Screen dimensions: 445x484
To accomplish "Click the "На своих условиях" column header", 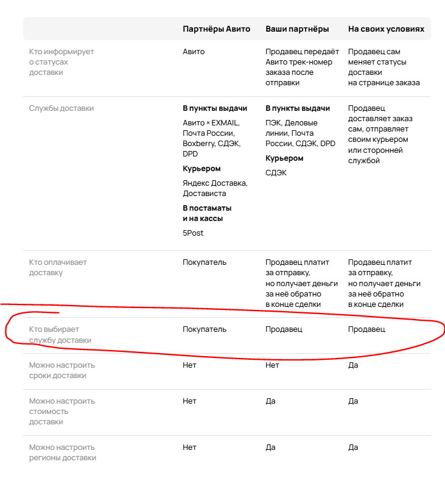I will point(386,29).
